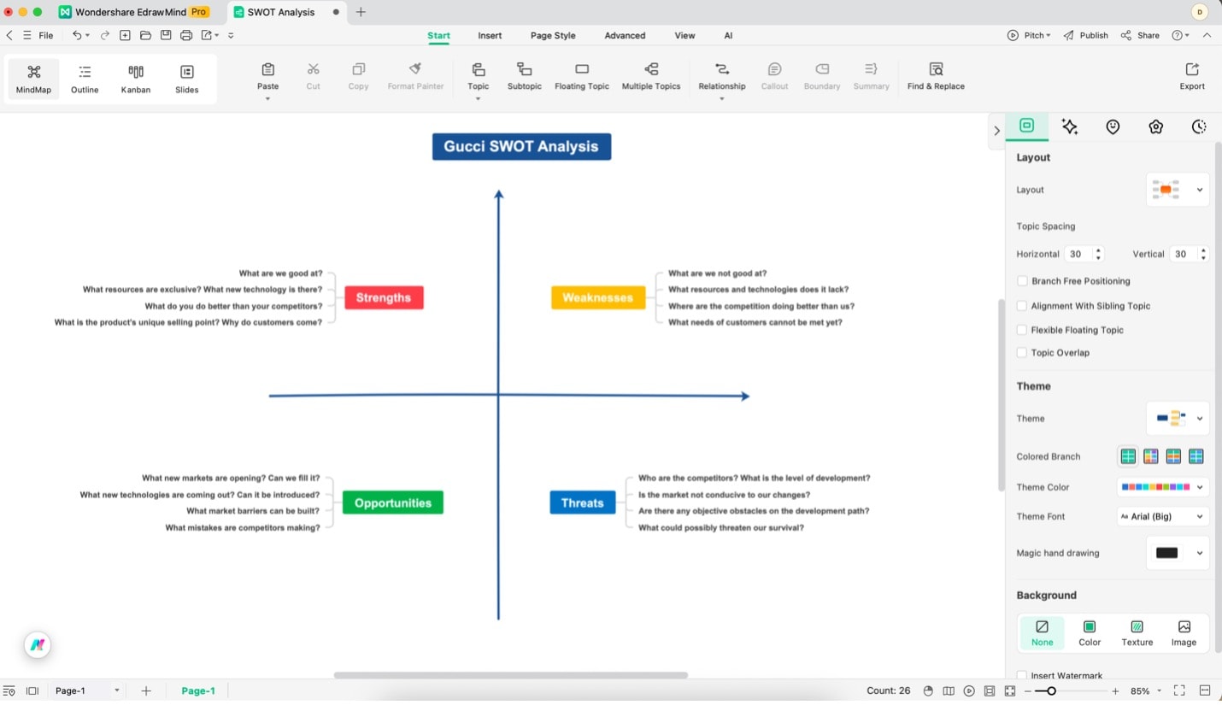The width and height of the screenshot is (1222, 705).
Task: Switch to MindMap view mode
Action: coord(33,79)
